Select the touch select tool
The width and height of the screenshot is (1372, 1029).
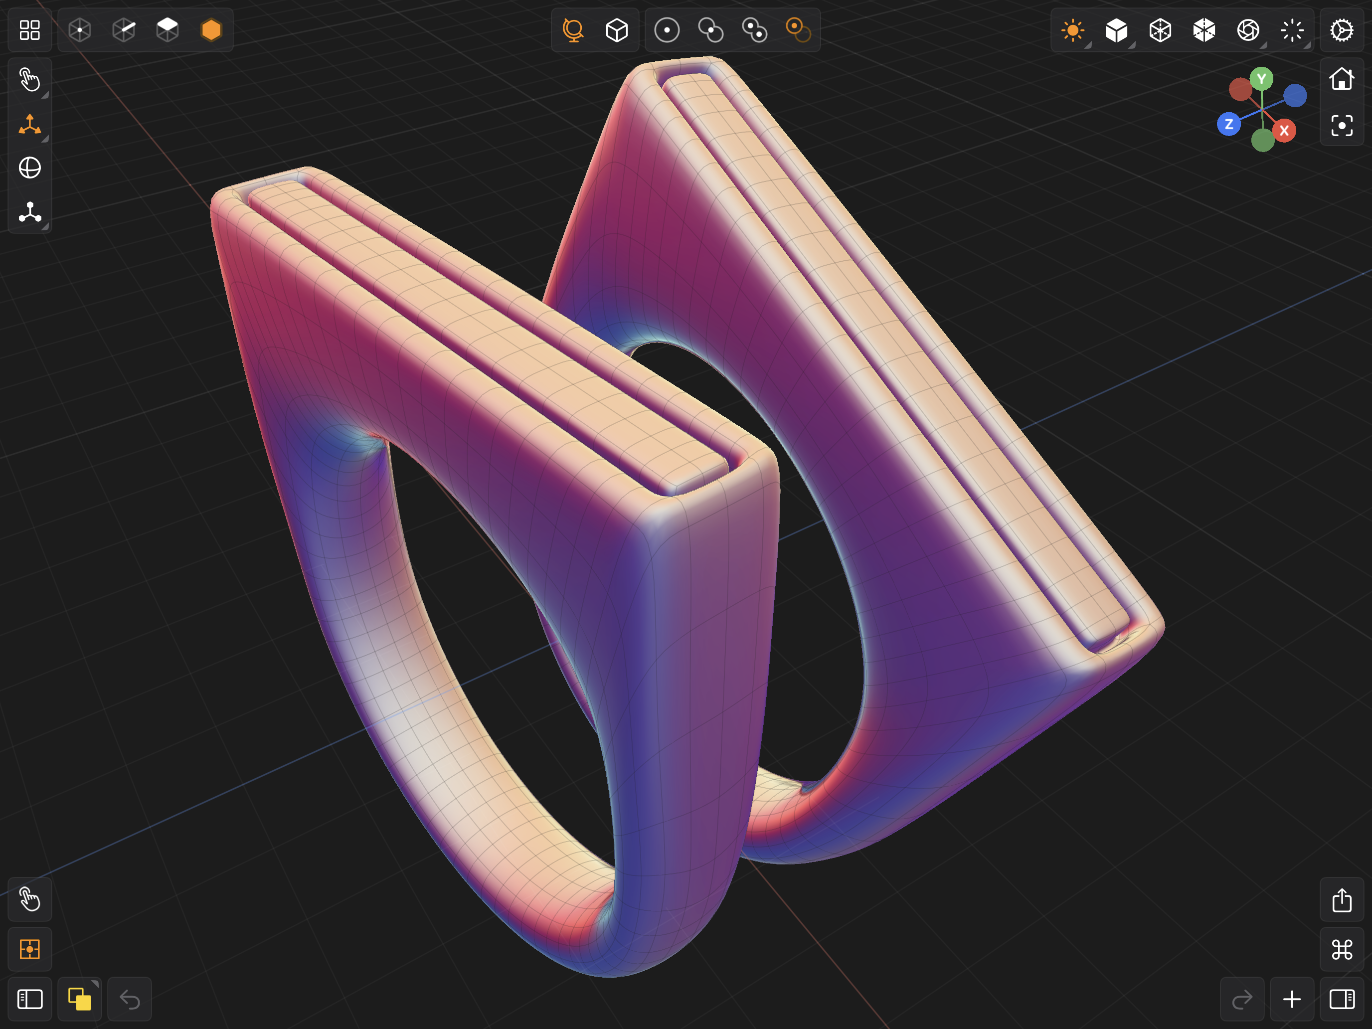coord(30,80)
